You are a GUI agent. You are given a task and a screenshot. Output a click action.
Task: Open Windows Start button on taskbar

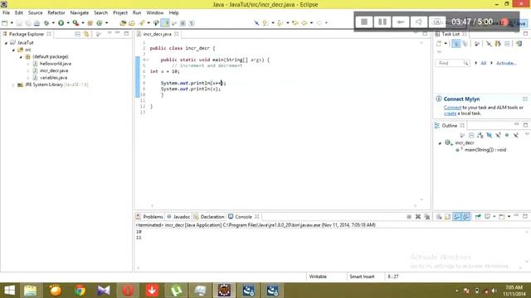[9, 291]
